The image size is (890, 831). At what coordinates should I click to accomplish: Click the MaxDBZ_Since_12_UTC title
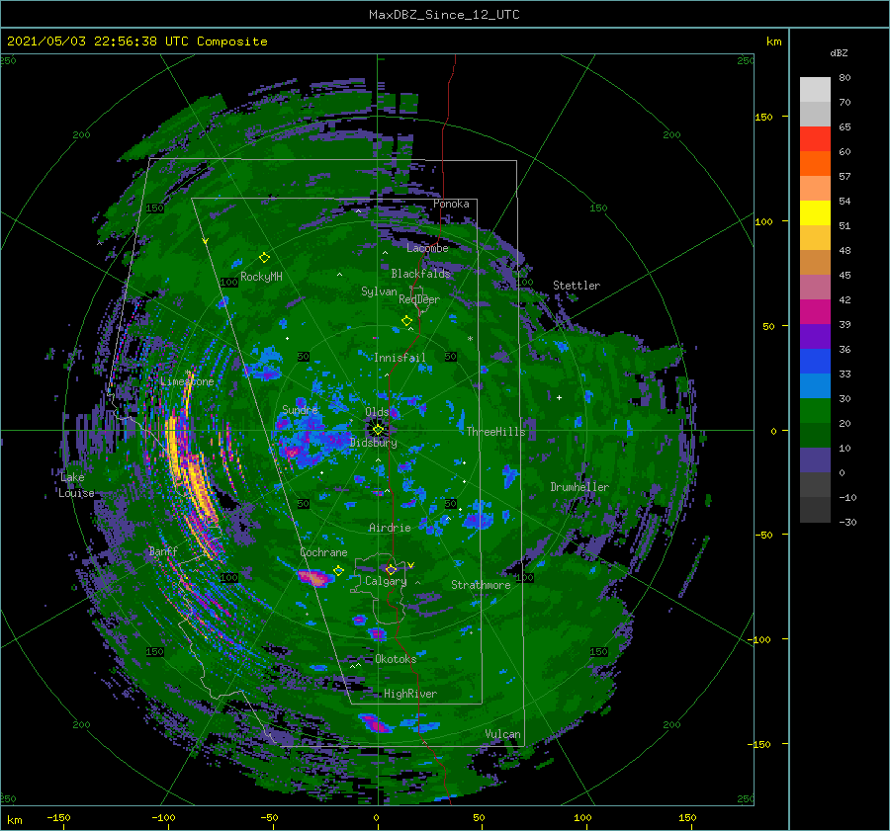click(444, 15)
